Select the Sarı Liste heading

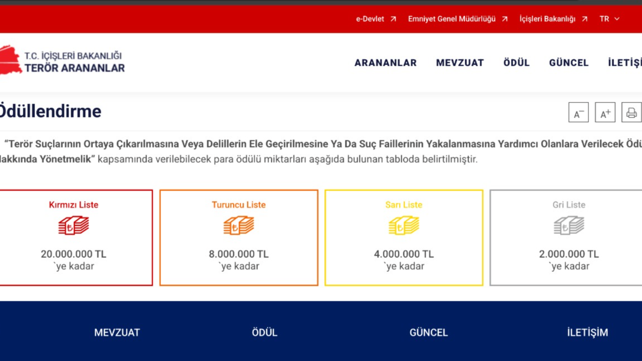tap(404, 205)
